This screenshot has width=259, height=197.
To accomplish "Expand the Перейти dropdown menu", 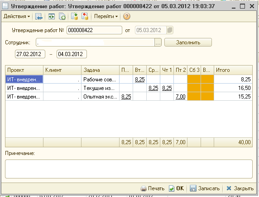I will click(106, 16).
